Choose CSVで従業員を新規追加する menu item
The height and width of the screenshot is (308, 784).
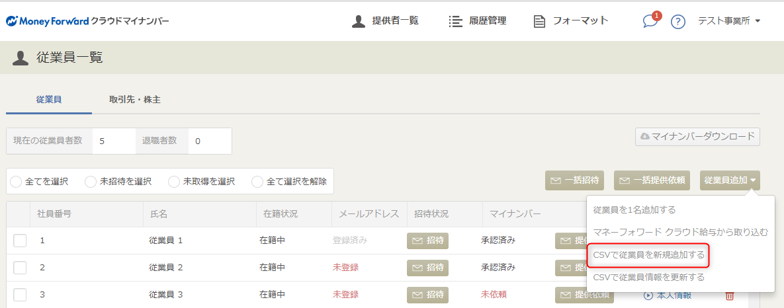pos(648,254)
